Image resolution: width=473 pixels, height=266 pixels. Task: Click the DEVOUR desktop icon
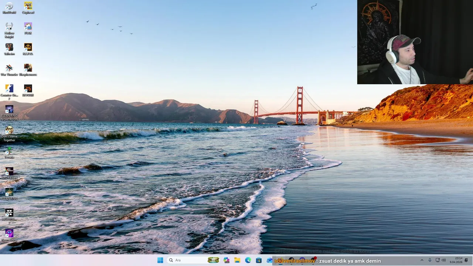[28, 91]
